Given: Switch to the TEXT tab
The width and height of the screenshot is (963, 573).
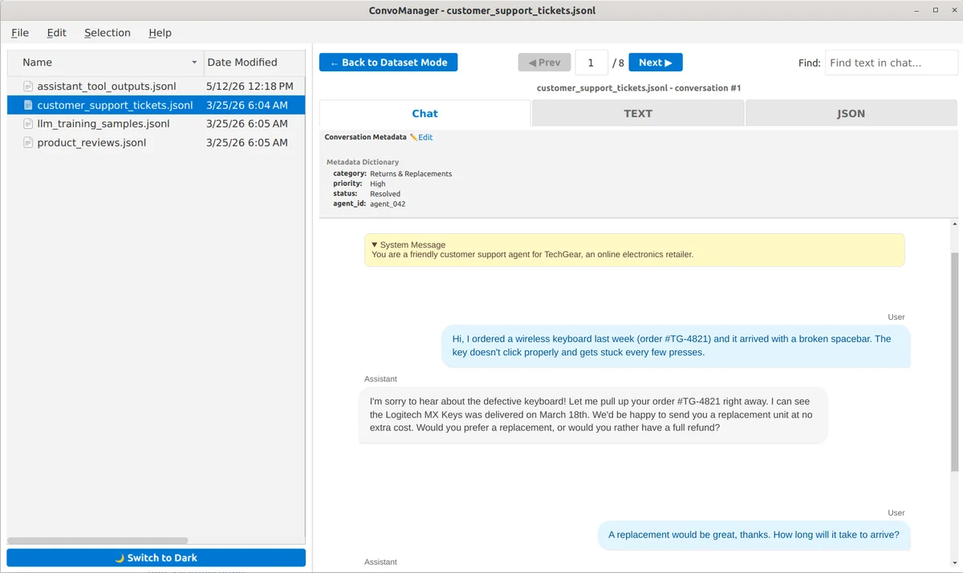Looking at the screenshot, I should [638, 113].
